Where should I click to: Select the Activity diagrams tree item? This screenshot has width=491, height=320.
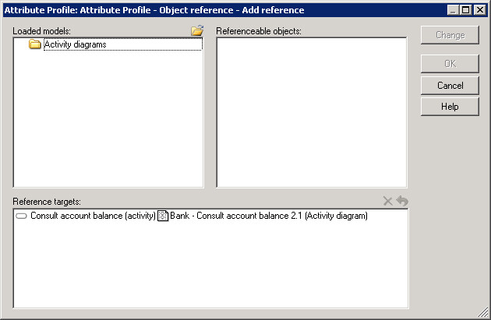75,44
